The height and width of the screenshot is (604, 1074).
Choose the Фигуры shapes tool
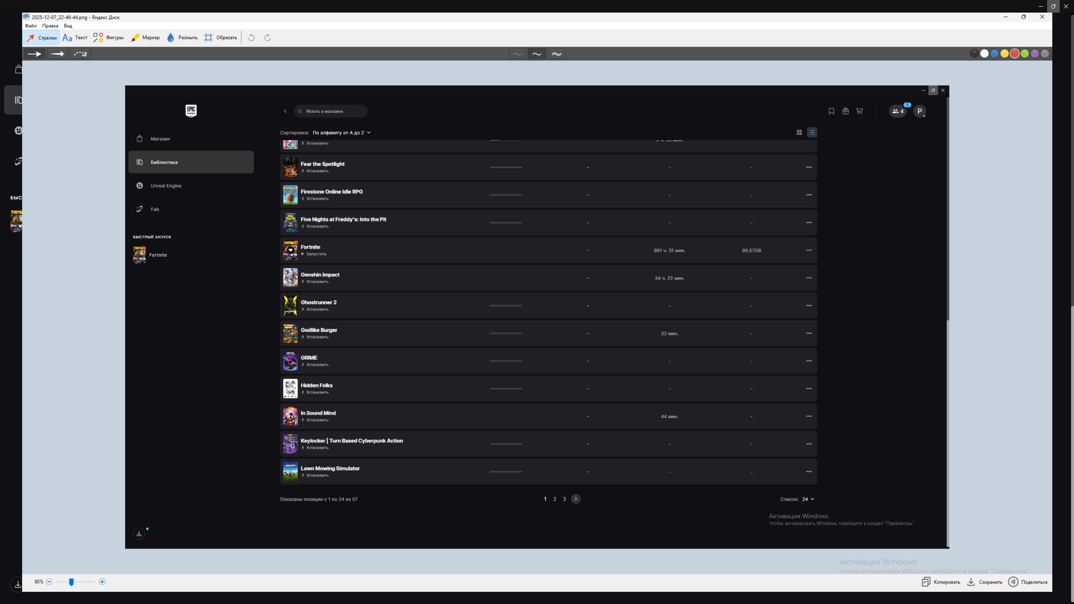[x=108, y=38]
